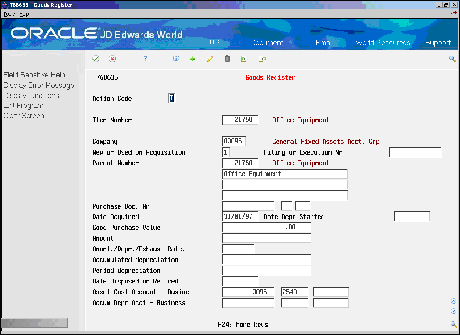Click the red icon right of menu bar
Viewport: 460px width, 335px height.
tap(454, 13)
